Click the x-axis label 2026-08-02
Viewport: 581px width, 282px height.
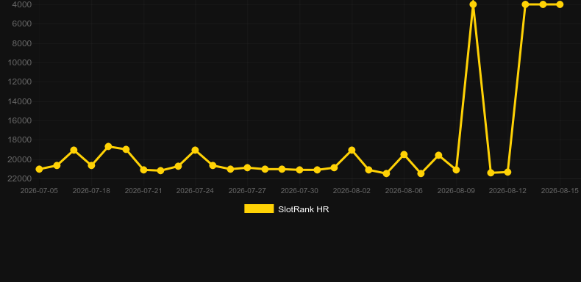352,191
